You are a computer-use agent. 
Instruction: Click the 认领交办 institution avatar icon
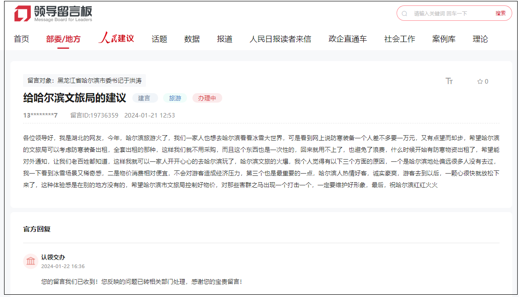tap(30, 261)
